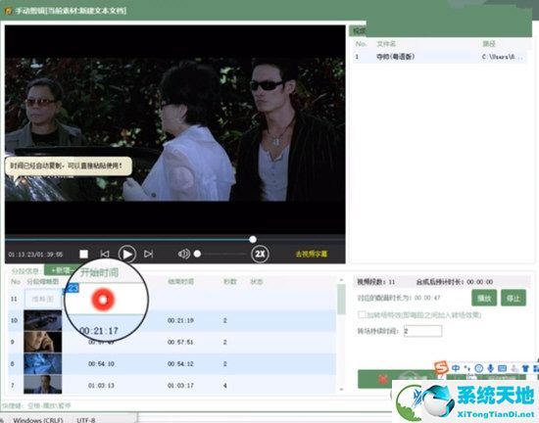This screenshot has height=423, width=539.
Task: Click the 文件名 column header
Action: coord(386,44)
